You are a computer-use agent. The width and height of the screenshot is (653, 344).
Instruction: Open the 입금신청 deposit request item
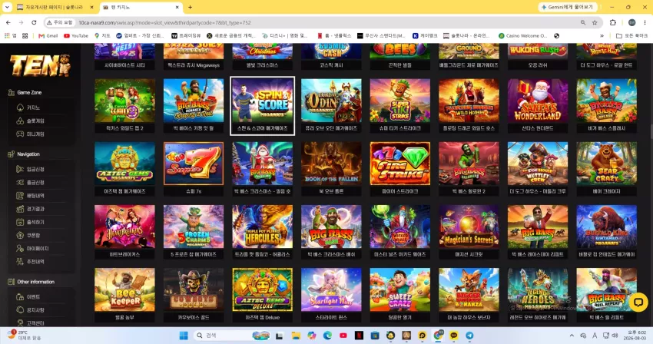pyautogui.click(x=35, y=169)
